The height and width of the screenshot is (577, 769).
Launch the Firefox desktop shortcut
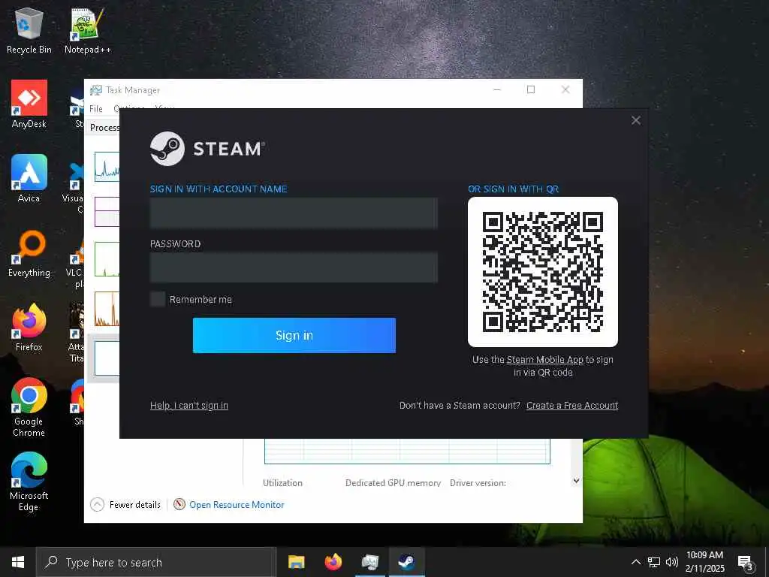29,328
